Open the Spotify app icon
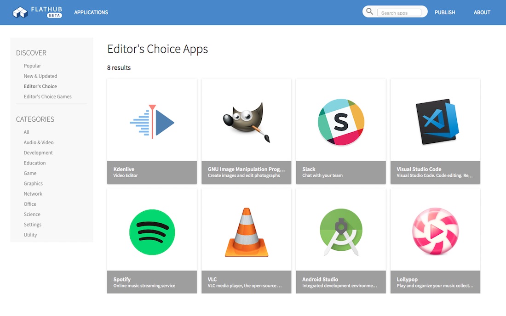Viewport: 506px width, 316px height. click(x=152, y=232)
